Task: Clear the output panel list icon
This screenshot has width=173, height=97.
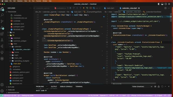Action: [x=155, y=86]
